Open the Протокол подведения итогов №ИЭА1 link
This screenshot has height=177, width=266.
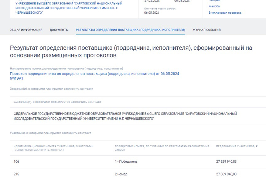pos(95,76)
